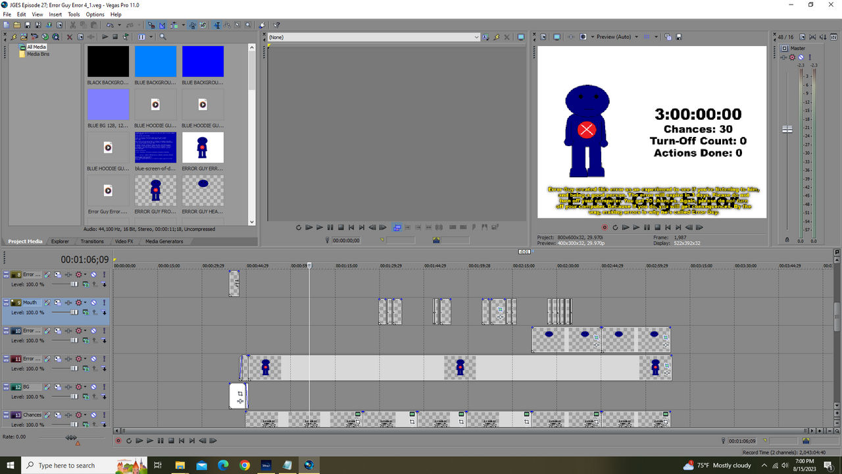Select the Normal Edit Tool on the toolbar
The width and height of the screenshot is (842, 474).
(x=217, y=24)
